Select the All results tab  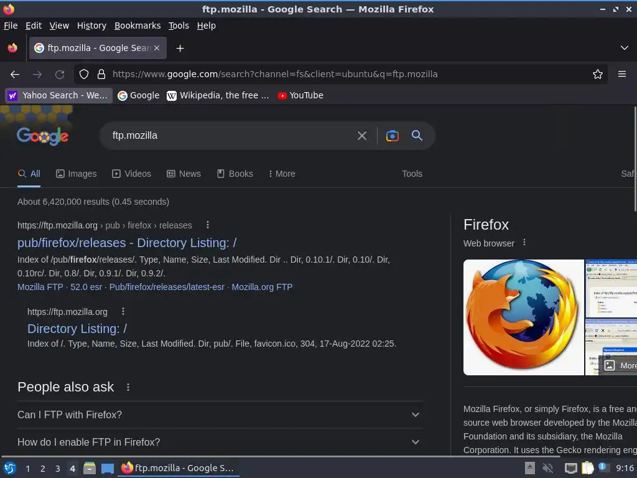[29, 174]
